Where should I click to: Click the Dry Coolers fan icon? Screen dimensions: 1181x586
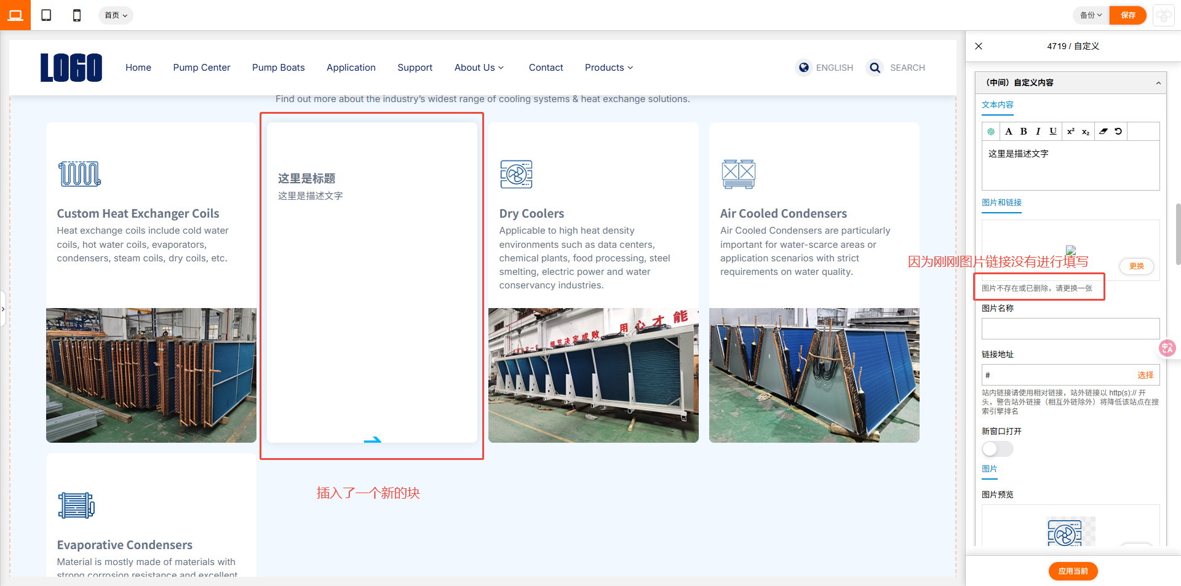(x=516, y=174)
